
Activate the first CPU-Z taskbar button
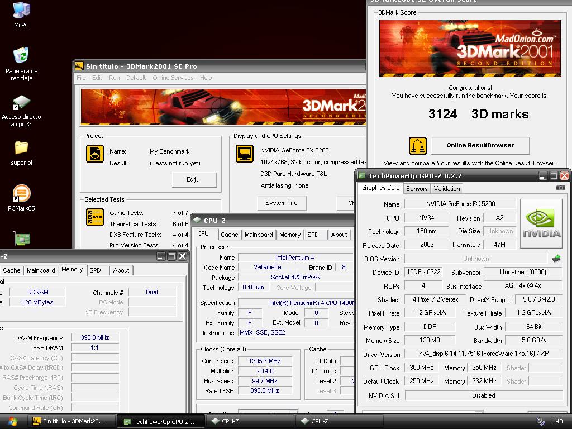pos(250,421)
